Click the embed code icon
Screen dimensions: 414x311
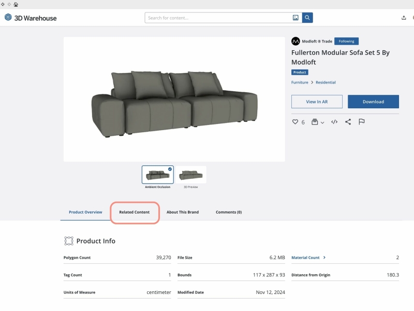334,122
